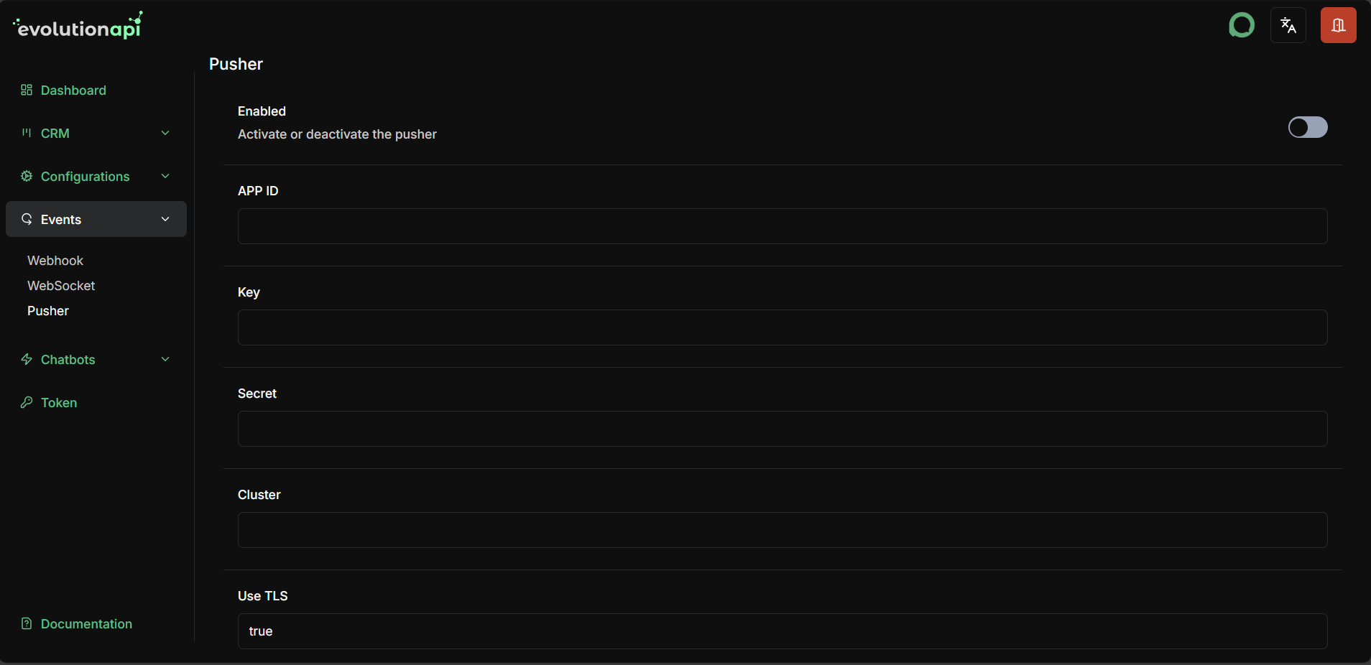Enable the pusher with the Enabled switch
The height and width of the screenshot is (665, 1371).
(1307, 127)
